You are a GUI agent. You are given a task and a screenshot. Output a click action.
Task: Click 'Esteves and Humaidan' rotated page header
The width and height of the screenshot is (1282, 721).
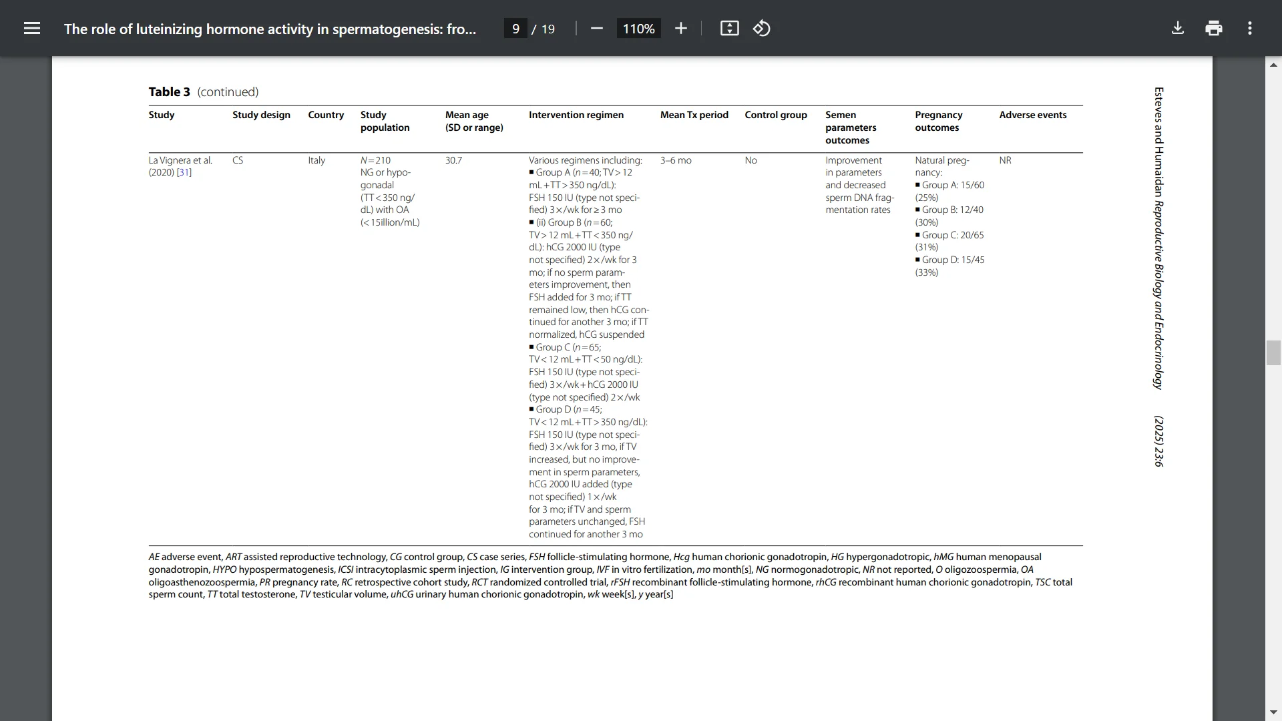1158,143
